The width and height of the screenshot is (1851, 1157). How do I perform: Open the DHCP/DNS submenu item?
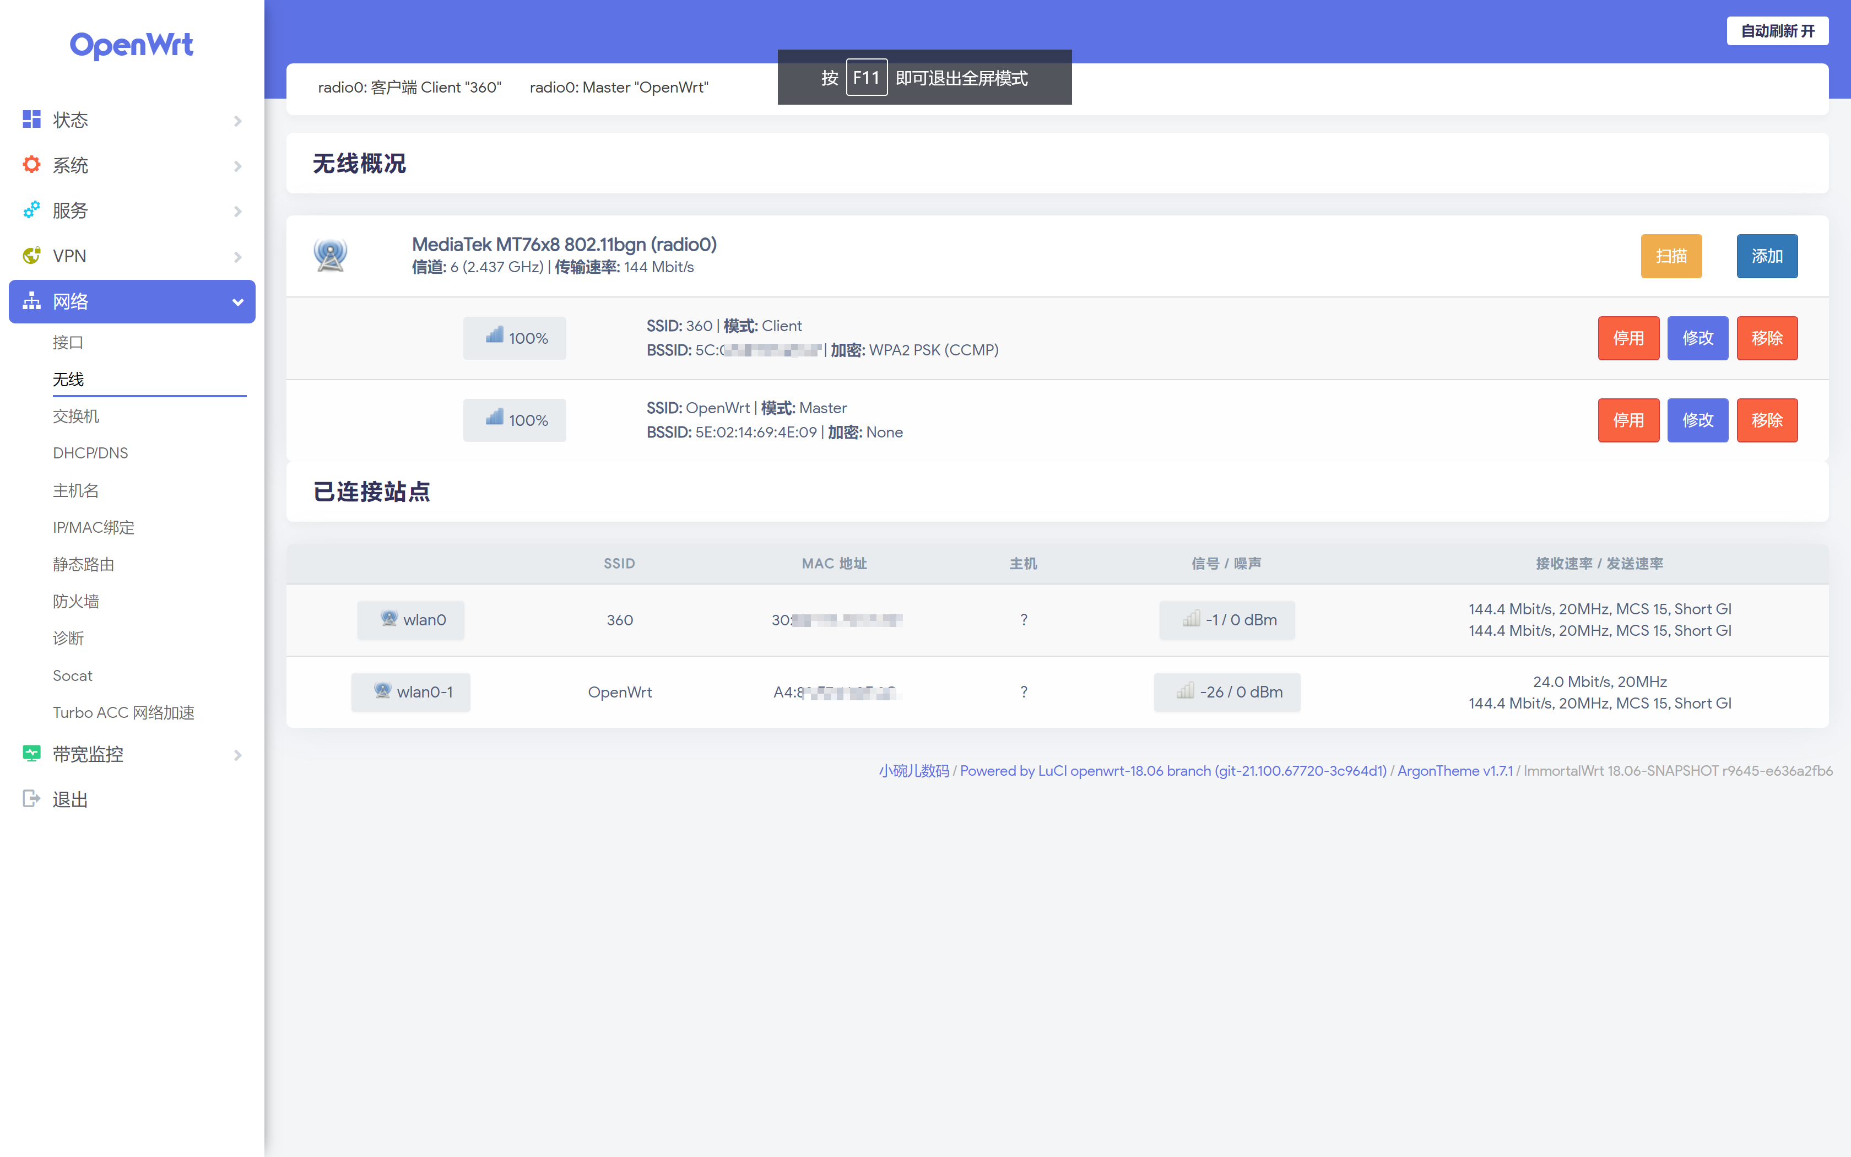[x=90, y=453]
